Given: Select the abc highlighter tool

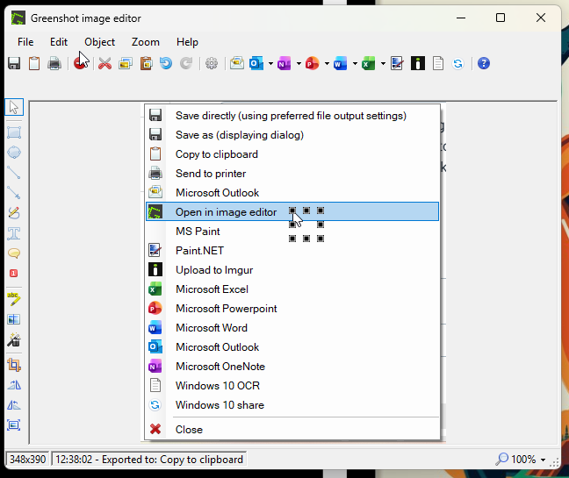Looking at the screenshot, I should point(14,299).
